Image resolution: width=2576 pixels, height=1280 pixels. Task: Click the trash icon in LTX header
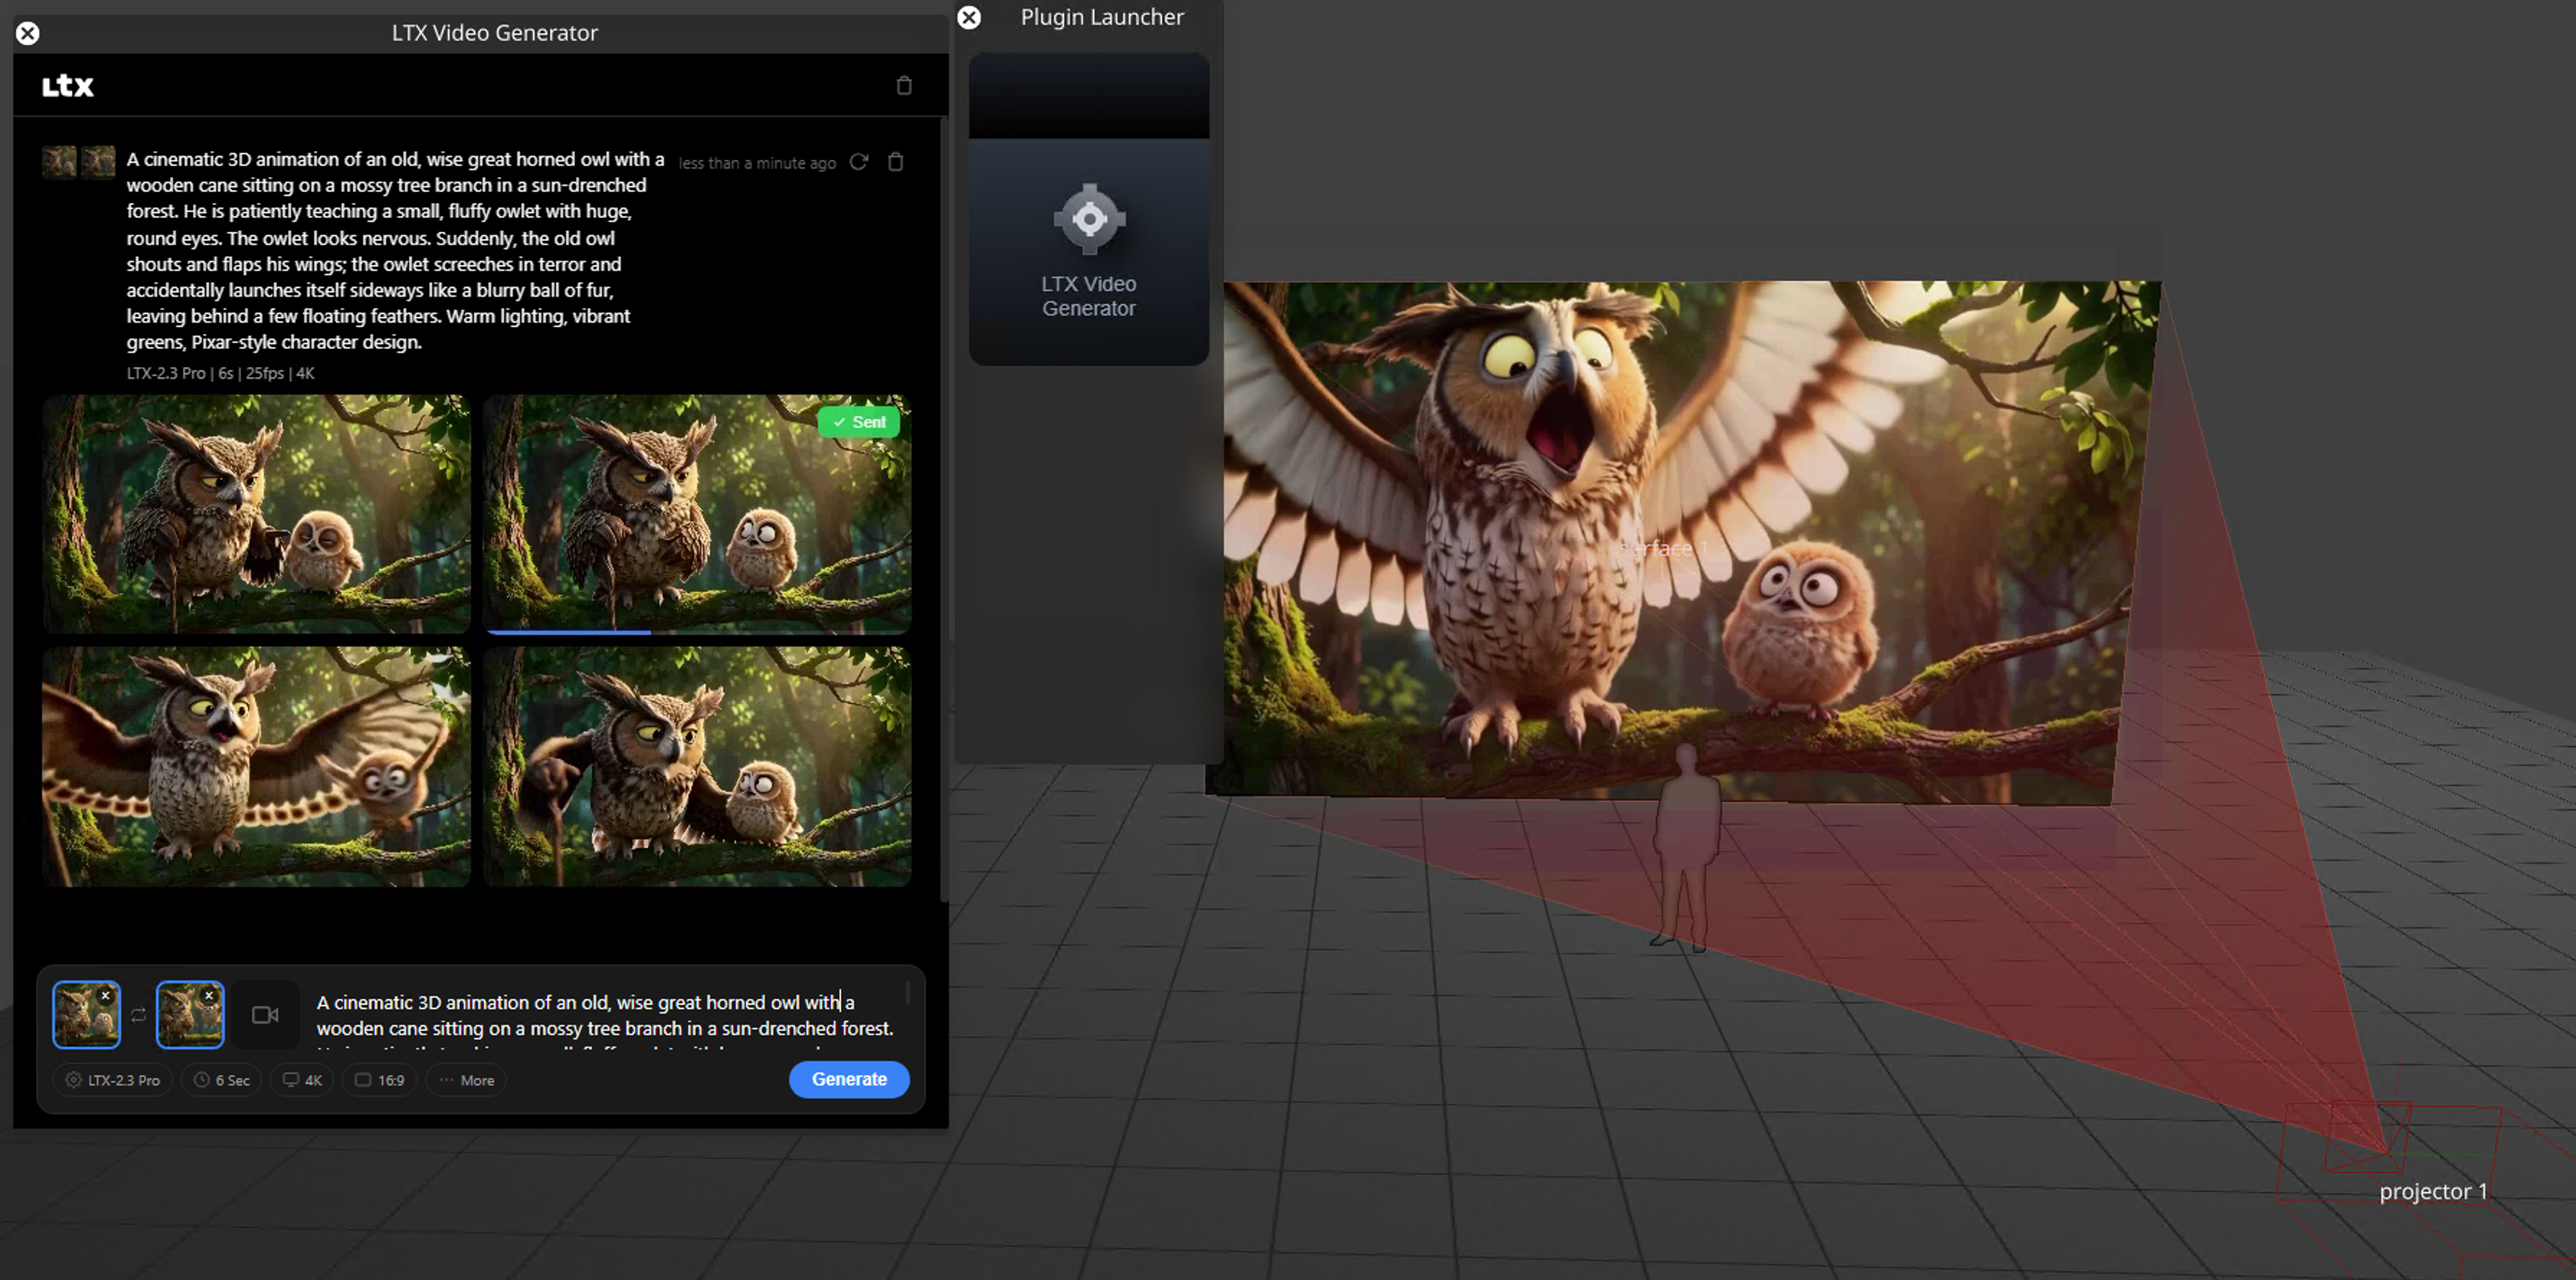pyautogui.click(x=903, y=86)
